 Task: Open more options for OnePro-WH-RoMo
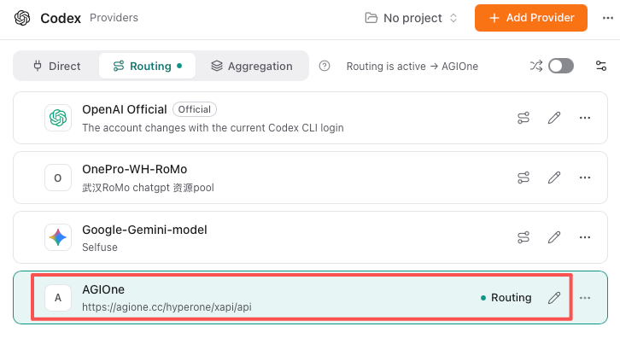coord(585,178)
